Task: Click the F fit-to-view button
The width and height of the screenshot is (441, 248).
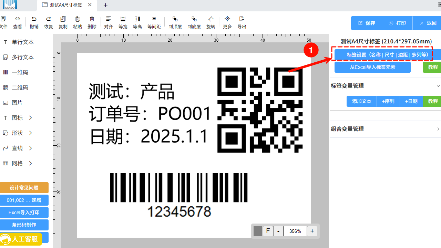Action: [x=268, y=231]
